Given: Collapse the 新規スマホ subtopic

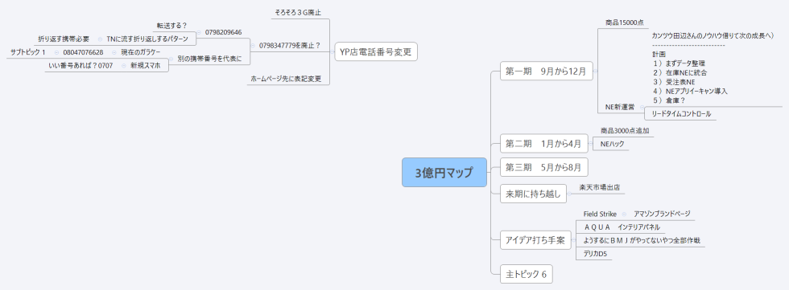Looking at the screenshot, I should [x=123, y=65].
